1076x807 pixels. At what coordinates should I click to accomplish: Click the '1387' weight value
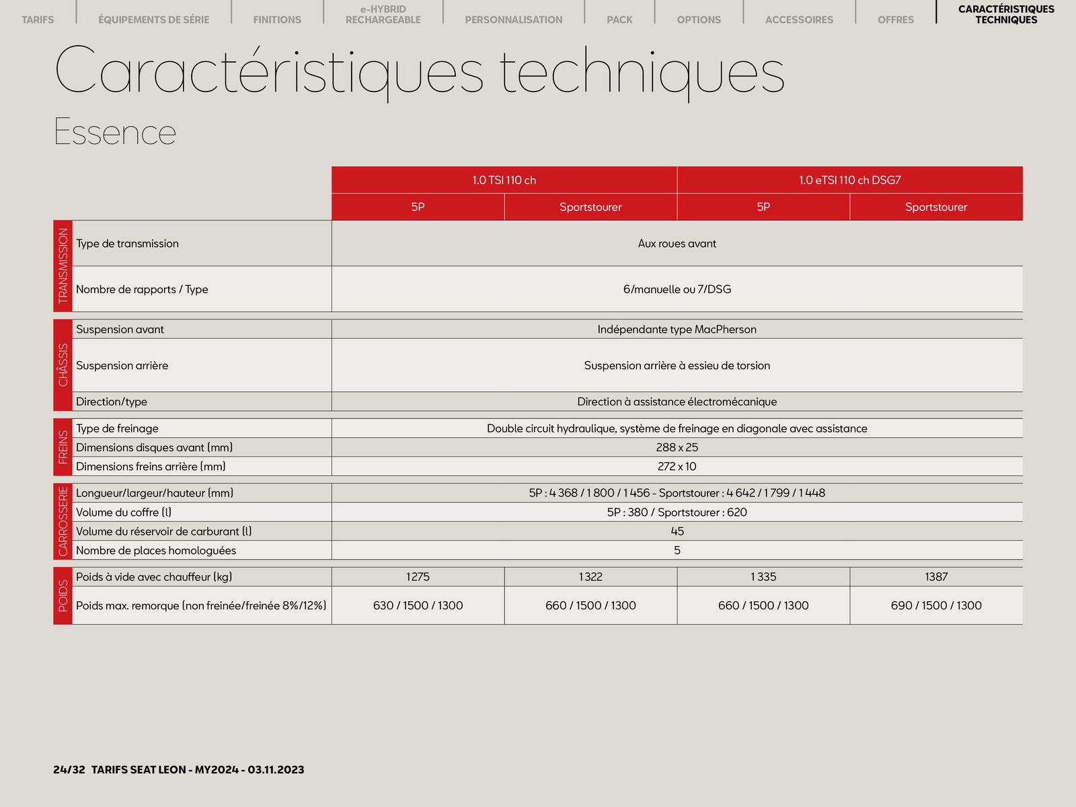[x=936, y=576]
